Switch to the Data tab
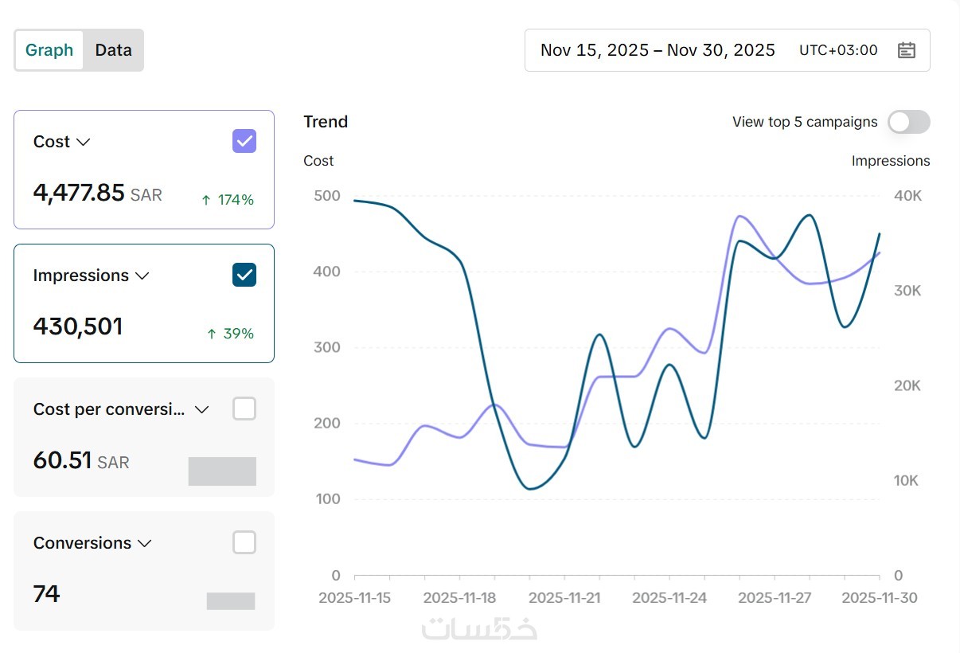This screenshot has height=653, width=960. (113, 50)
